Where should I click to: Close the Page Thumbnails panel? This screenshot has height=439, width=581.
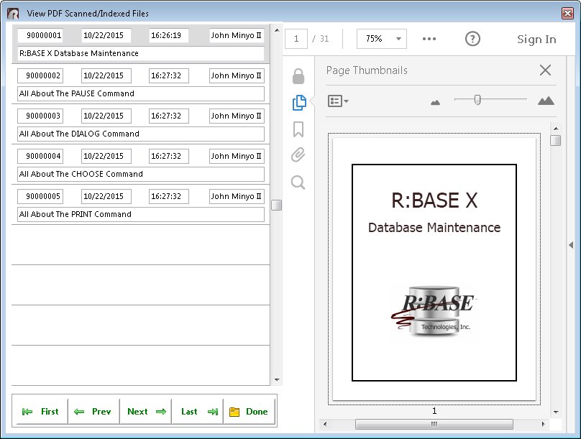pos(546,70)
